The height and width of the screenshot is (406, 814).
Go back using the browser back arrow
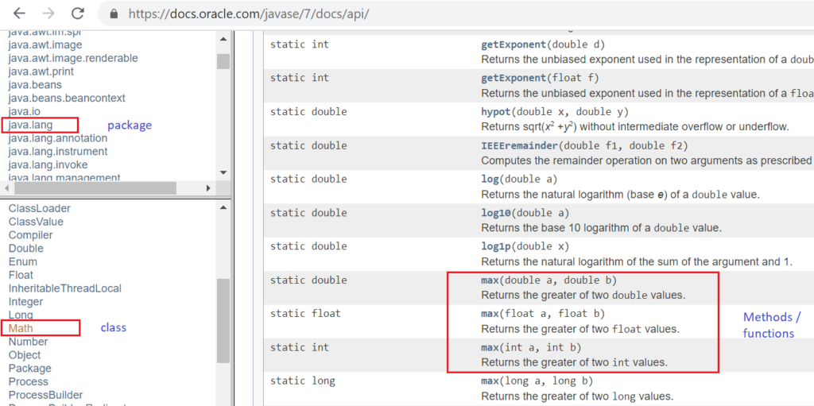pyautogui.click(x=19, y=13)
